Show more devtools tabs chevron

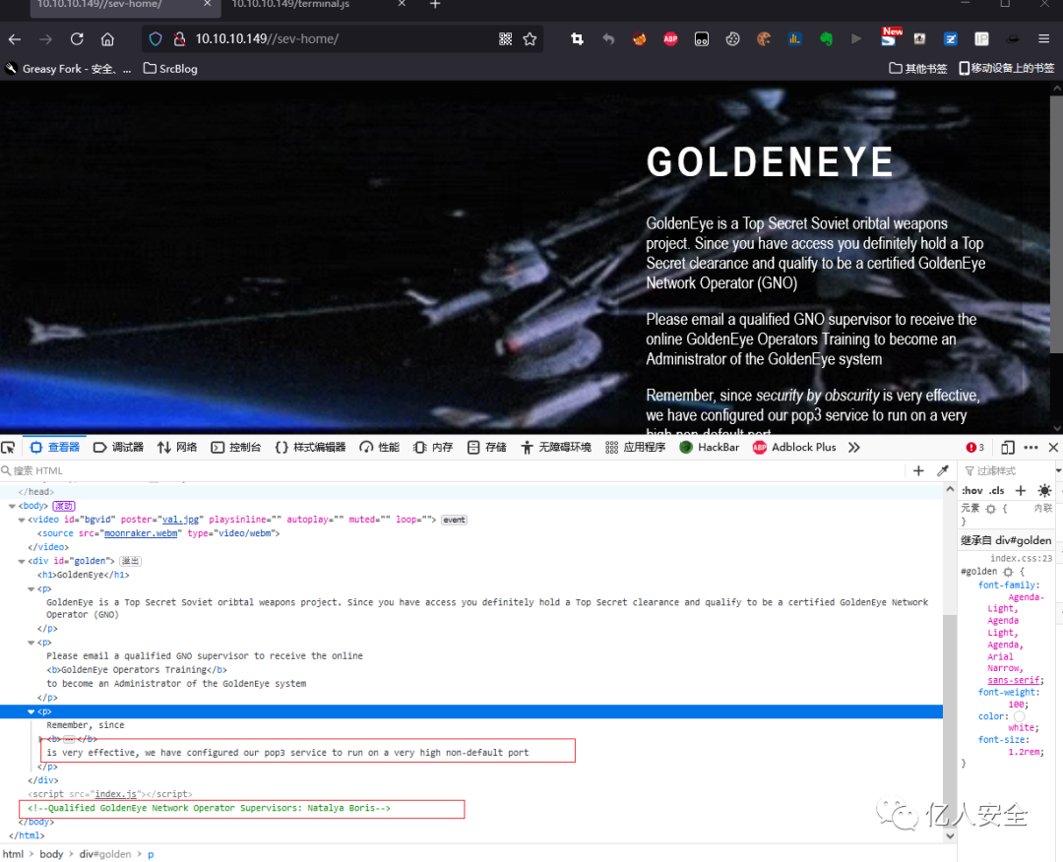click(854, 448)
